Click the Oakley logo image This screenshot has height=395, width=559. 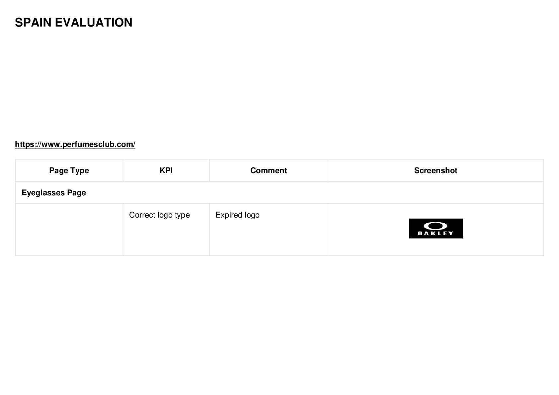pyautogui.click(x=436, y=229)
